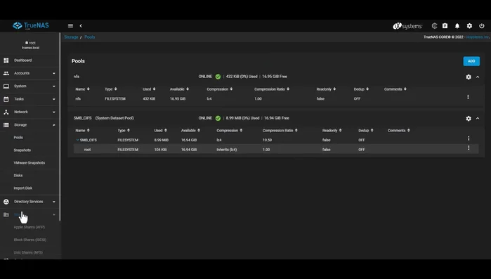Click the ADD pool button

[471, 61]
